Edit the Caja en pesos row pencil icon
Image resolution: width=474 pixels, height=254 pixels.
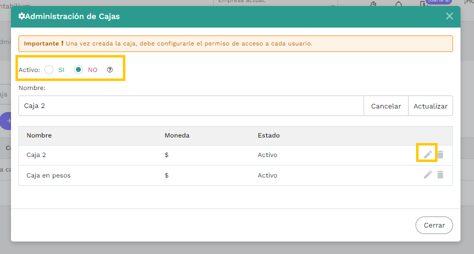pos(428,174)
